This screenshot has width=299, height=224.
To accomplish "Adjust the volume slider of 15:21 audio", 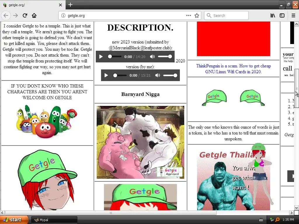I will 170,76.
